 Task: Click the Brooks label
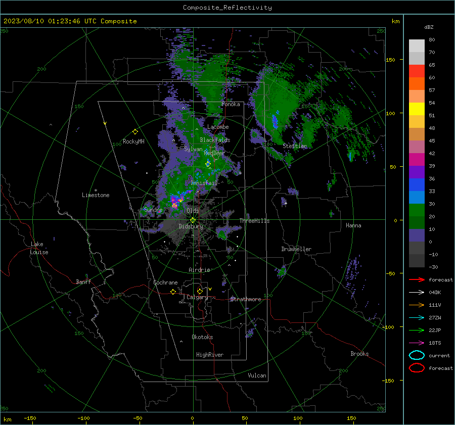359,354
